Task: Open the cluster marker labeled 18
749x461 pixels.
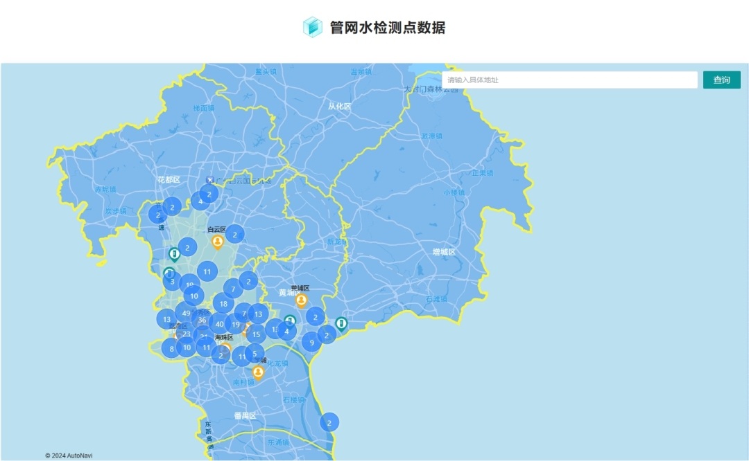Action: [223, 303]
